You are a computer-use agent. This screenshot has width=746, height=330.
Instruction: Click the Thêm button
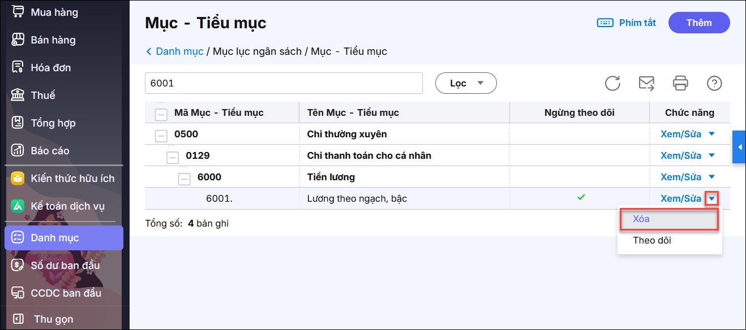698,23
